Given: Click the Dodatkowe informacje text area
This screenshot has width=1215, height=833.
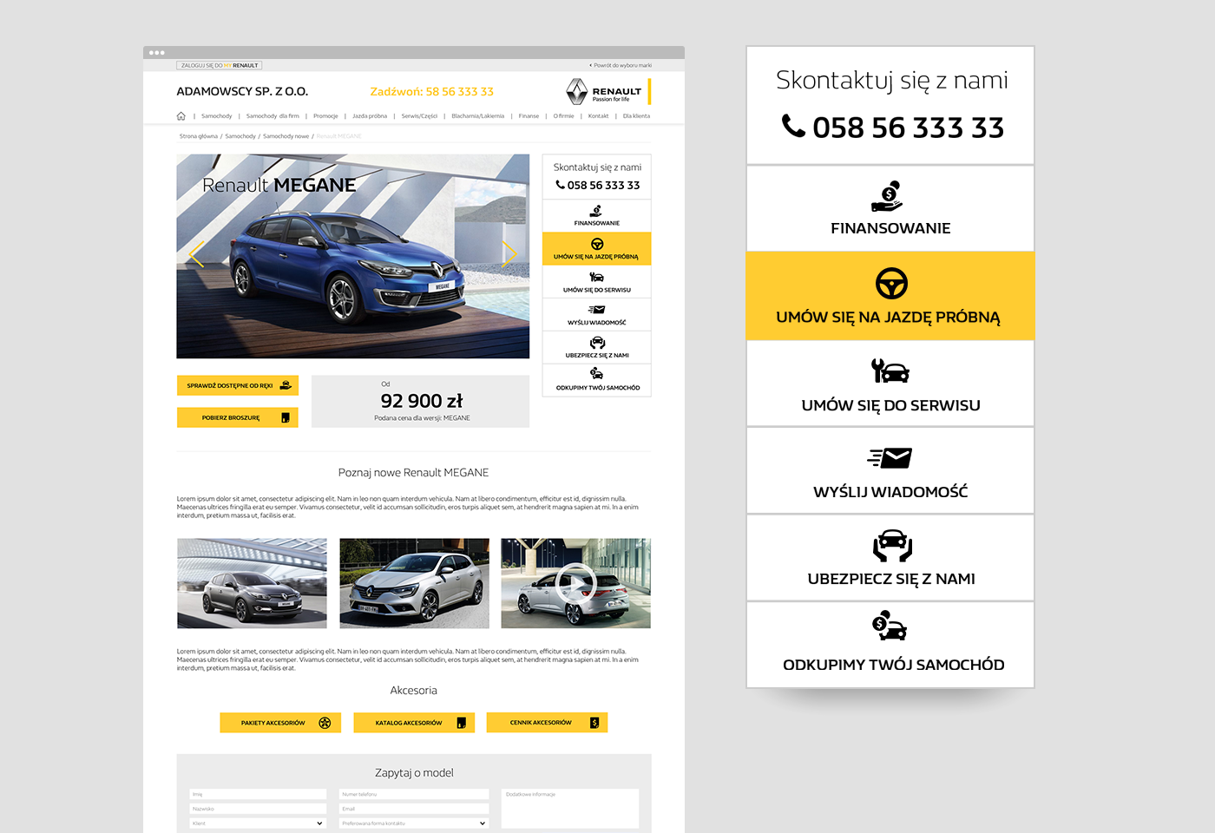Looking at the screenshot, I should coord(570,808).
